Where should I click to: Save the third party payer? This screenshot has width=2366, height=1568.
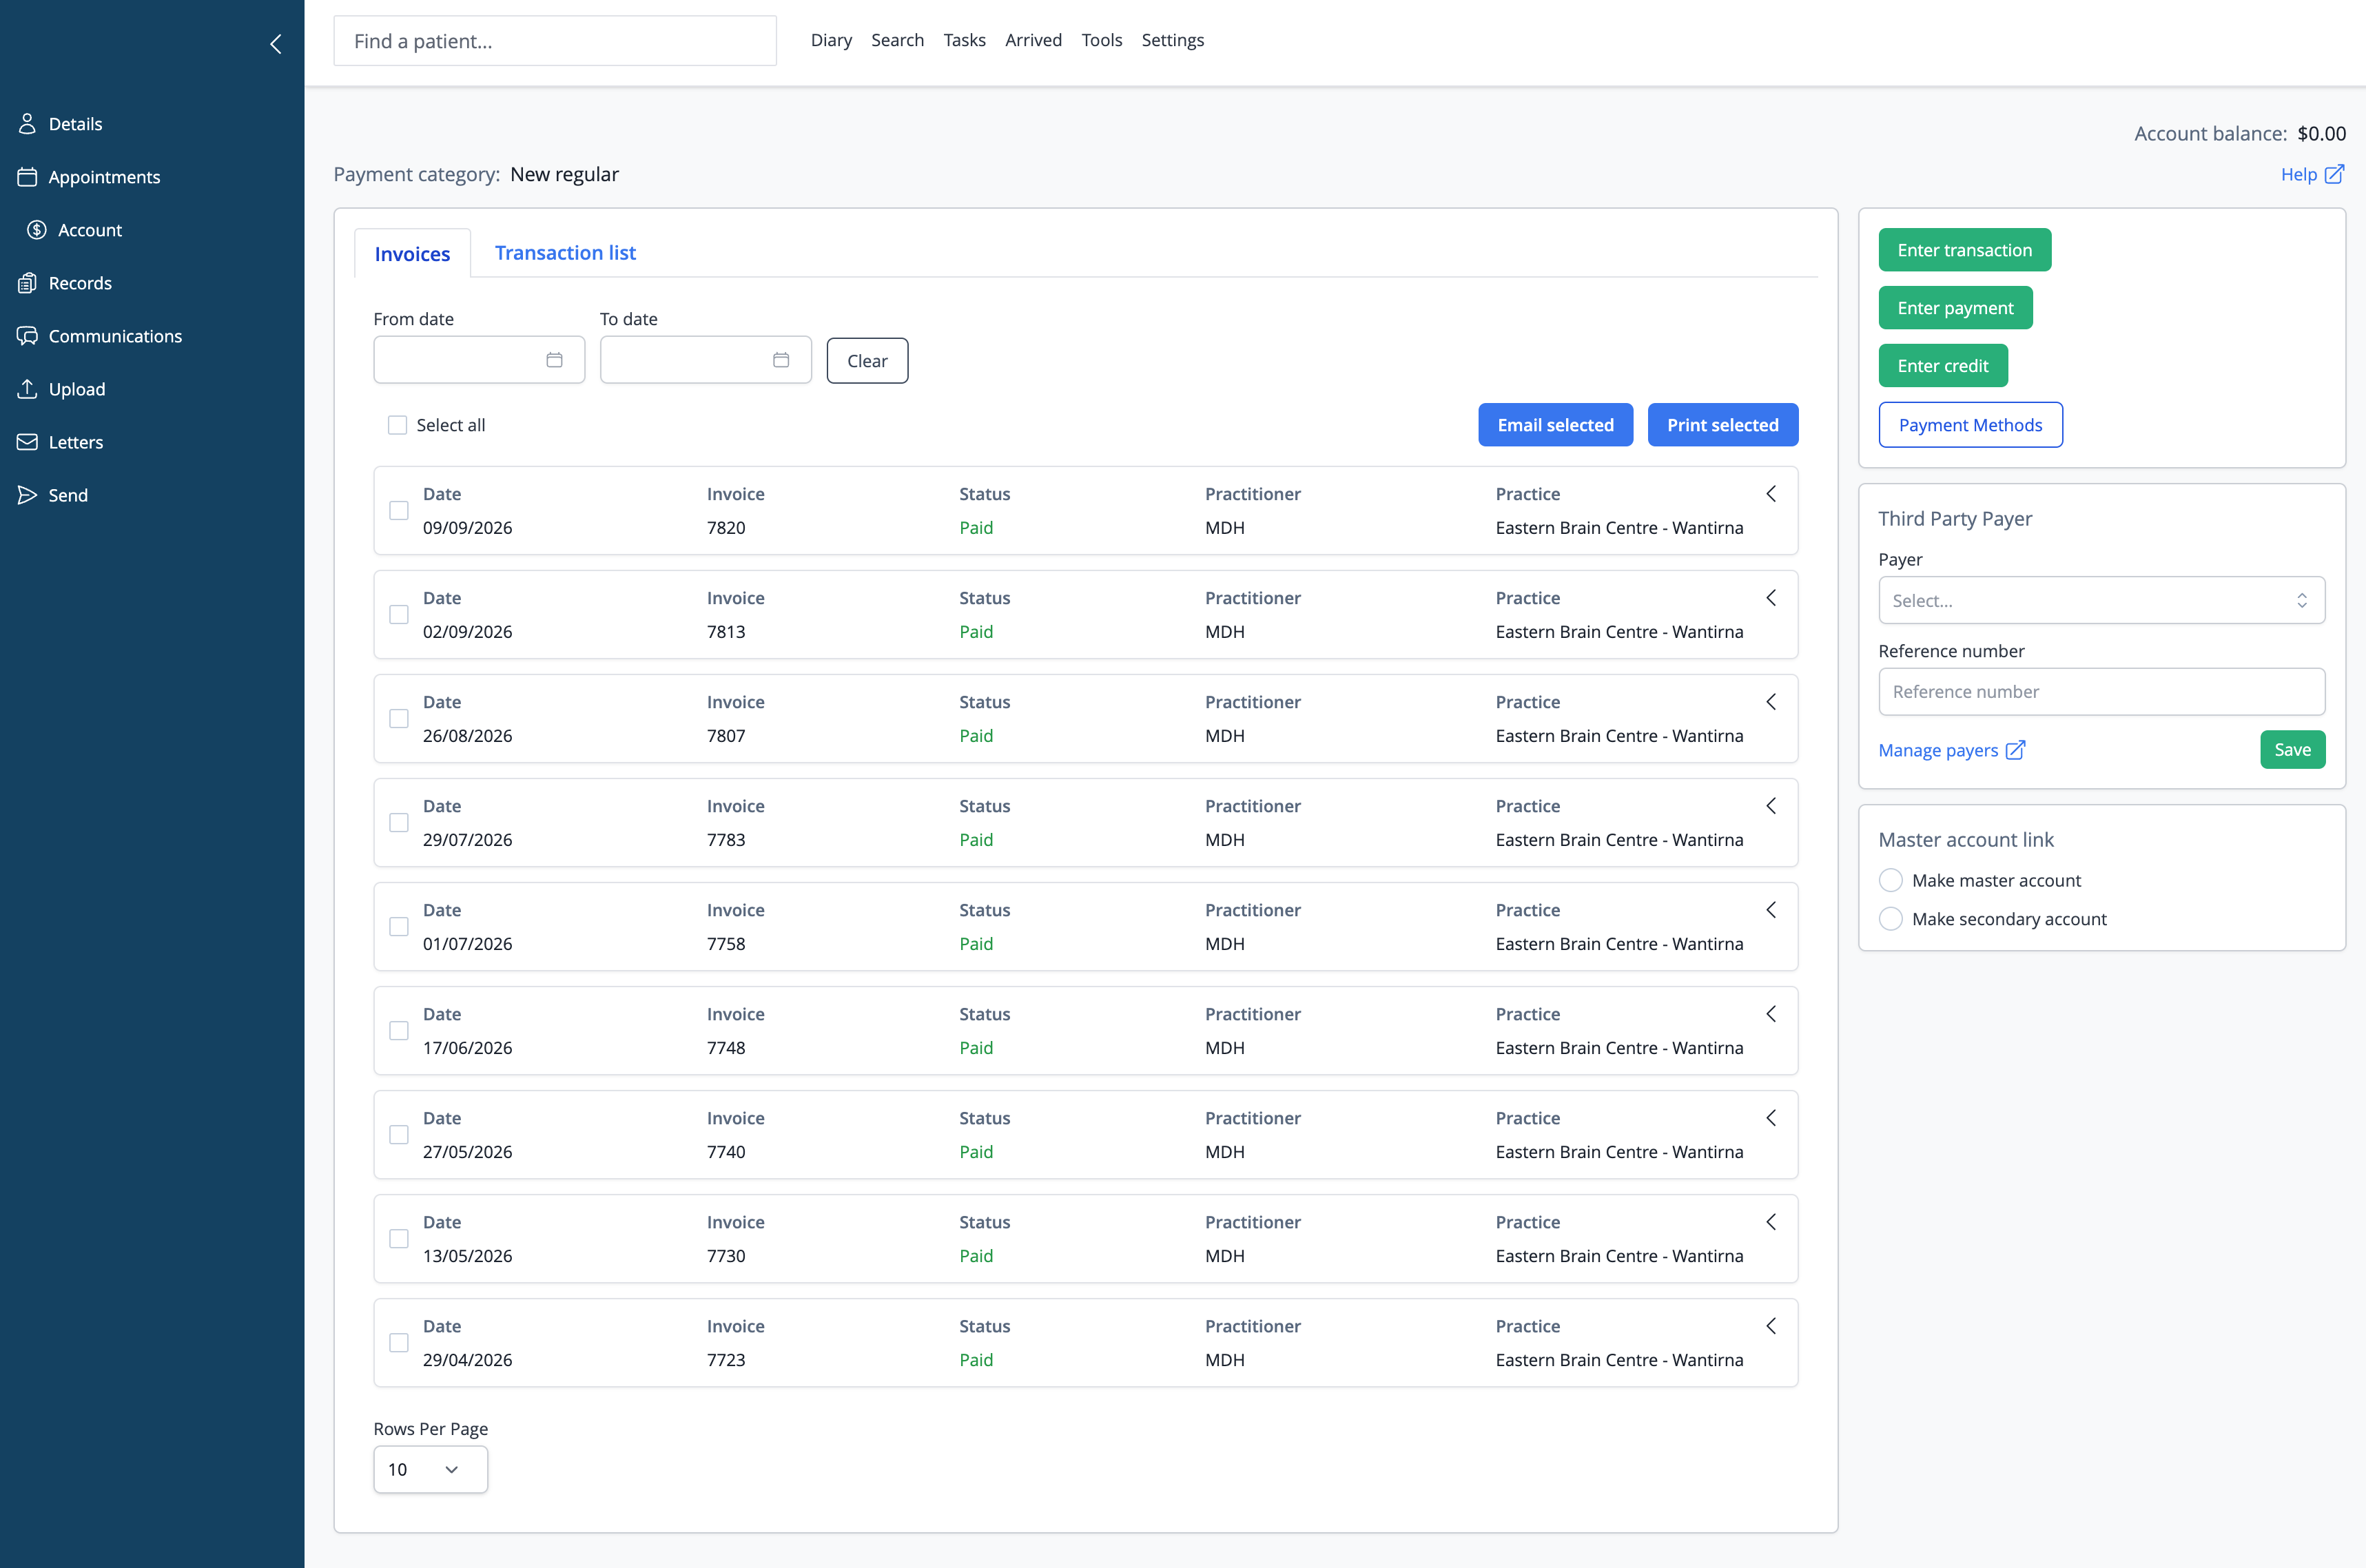pos(2292,750)
